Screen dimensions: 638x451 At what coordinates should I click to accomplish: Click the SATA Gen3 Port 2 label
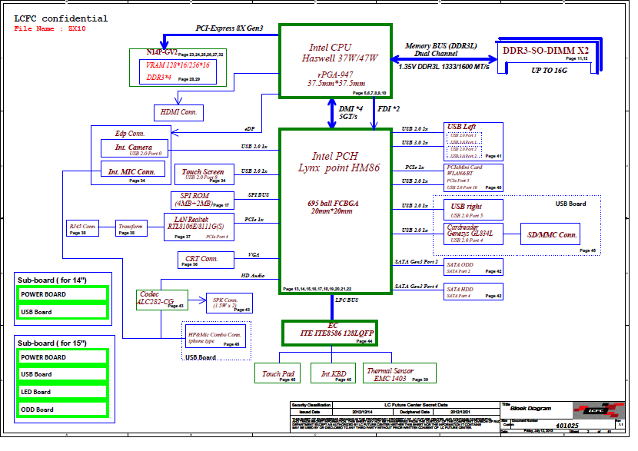[417, 262]
